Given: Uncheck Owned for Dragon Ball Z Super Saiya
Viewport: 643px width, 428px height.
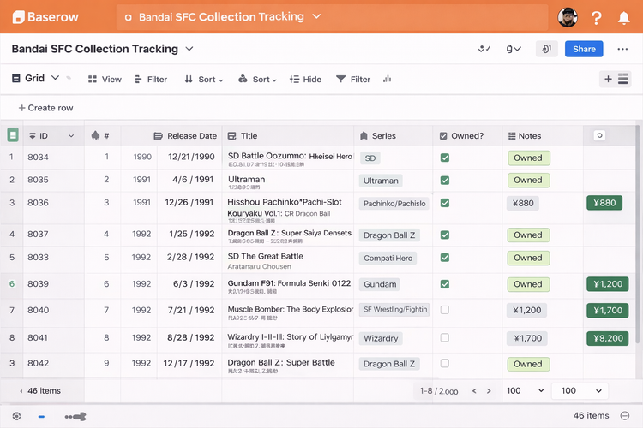Looking at the screenshot, I should click(444, 235).
